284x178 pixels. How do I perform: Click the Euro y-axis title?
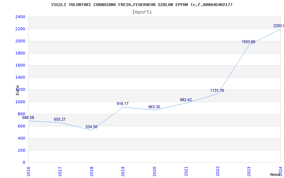click(17, 90)
